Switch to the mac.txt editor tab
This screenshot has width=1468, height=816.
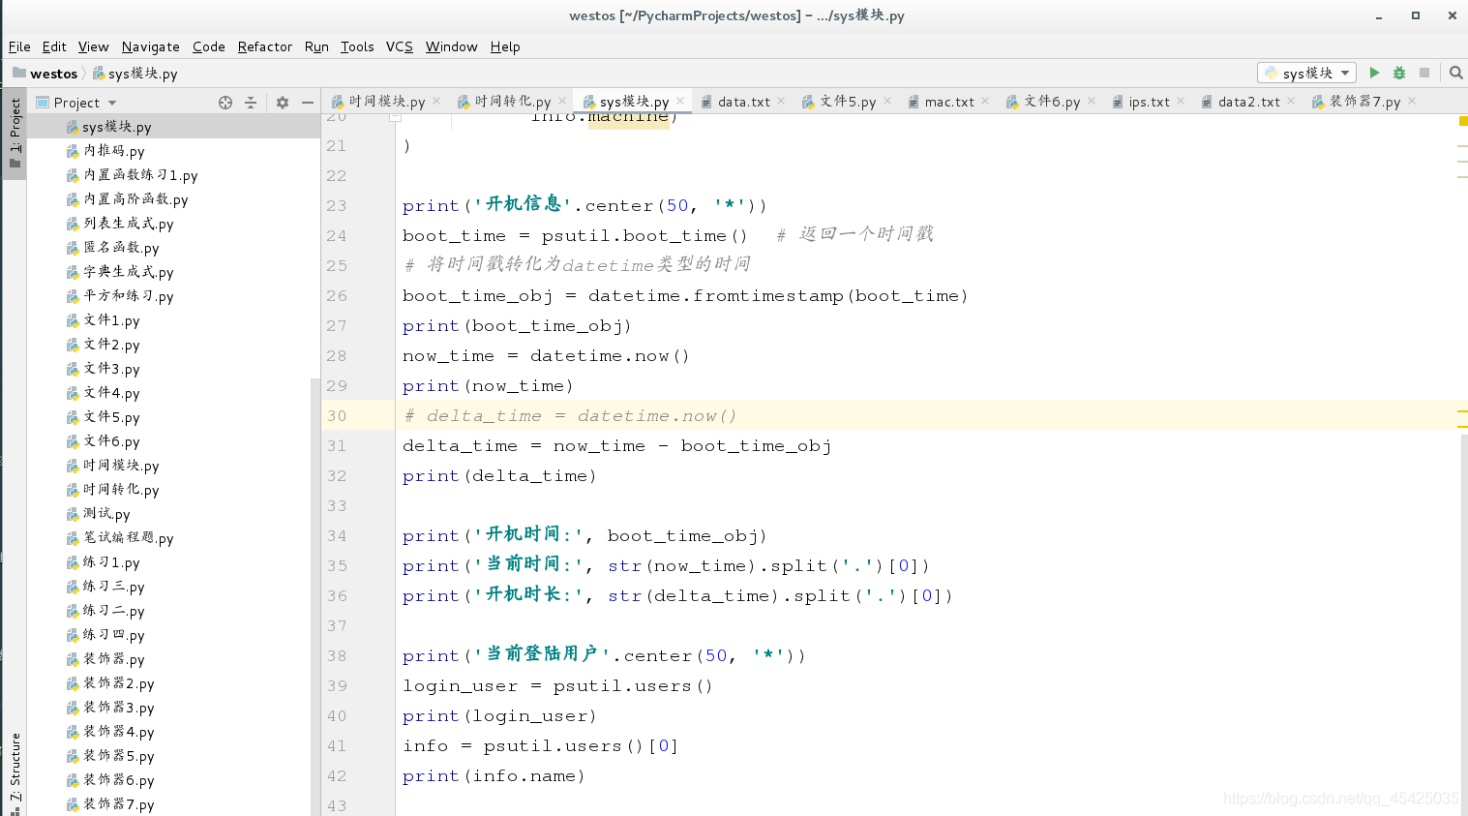948,101
